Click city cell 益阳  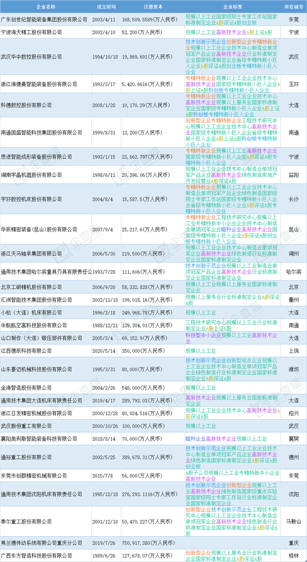[294, 175]
